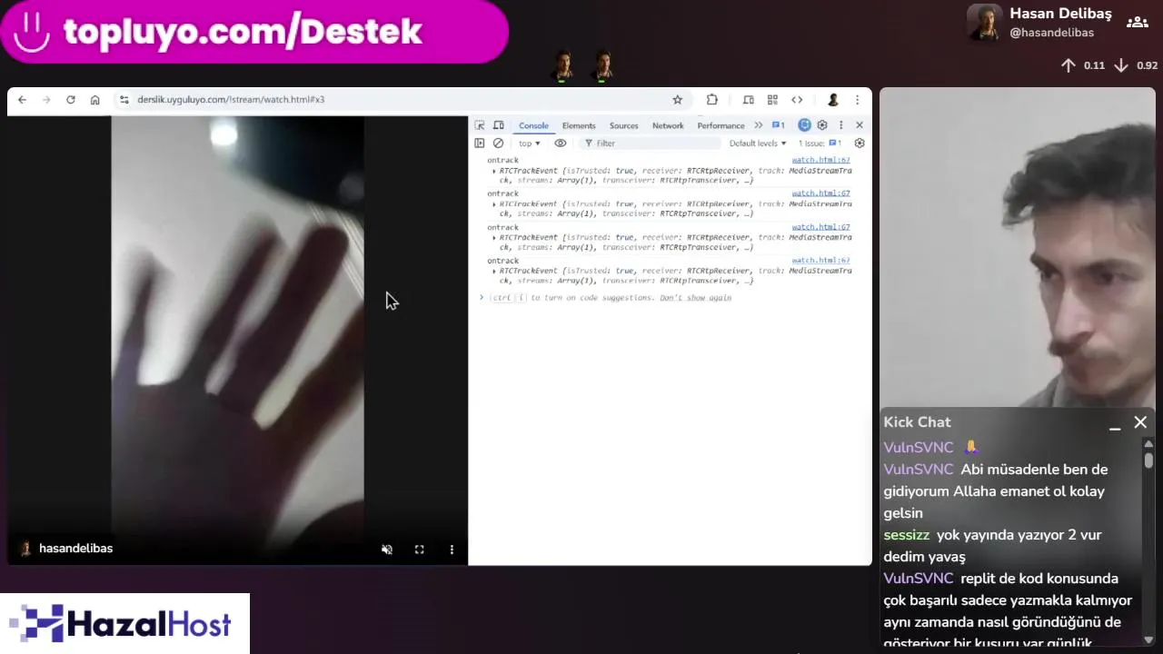Go back in the browser

pyautogui.click(x=22, y=100)
